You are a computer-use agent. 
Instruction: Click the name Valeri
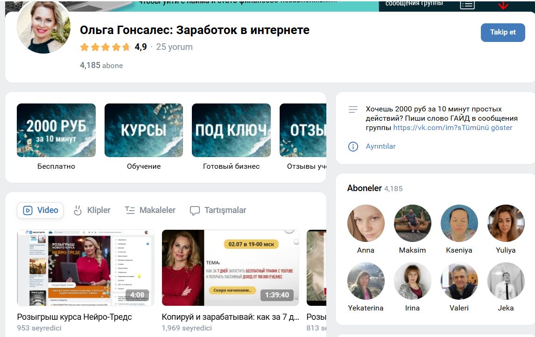(459, 308)
